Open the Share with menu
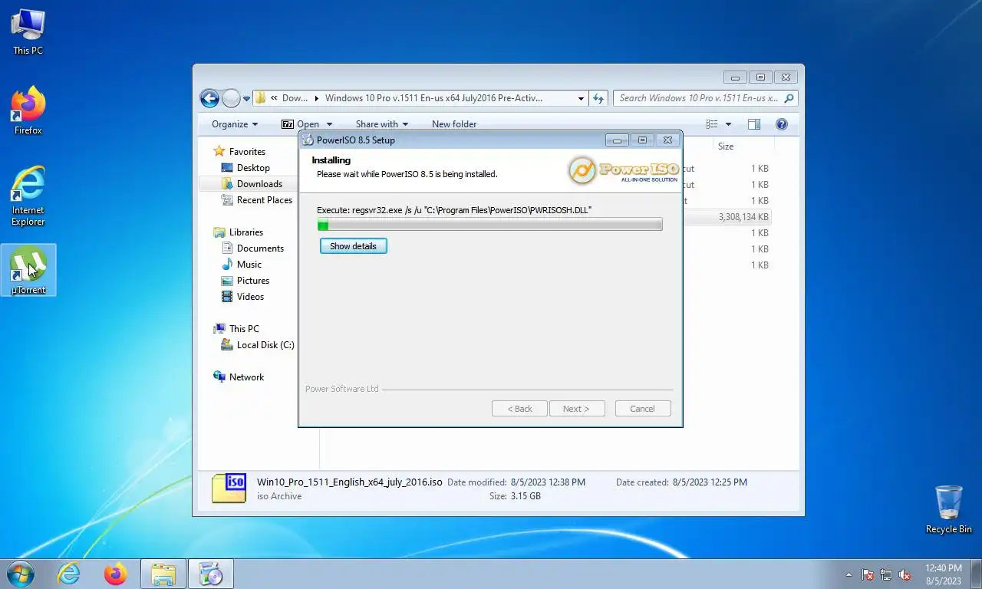 click(381, 124)
